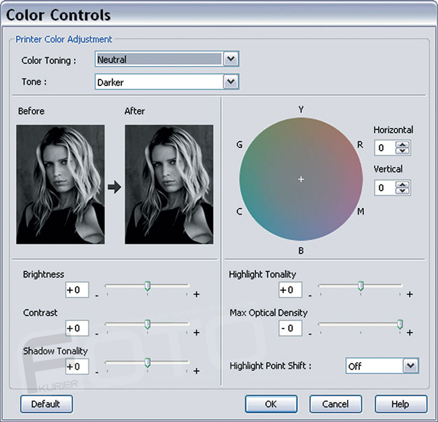Decrease the Horizontal value with down arrow
Viewport: 438px width, 422px height.
click(x=403, y=151)
